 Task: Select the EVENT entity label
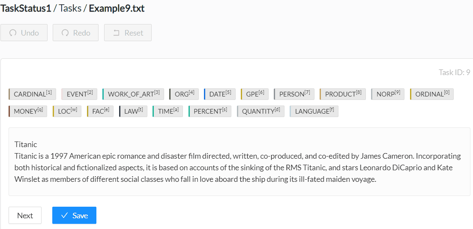point(79,94)
